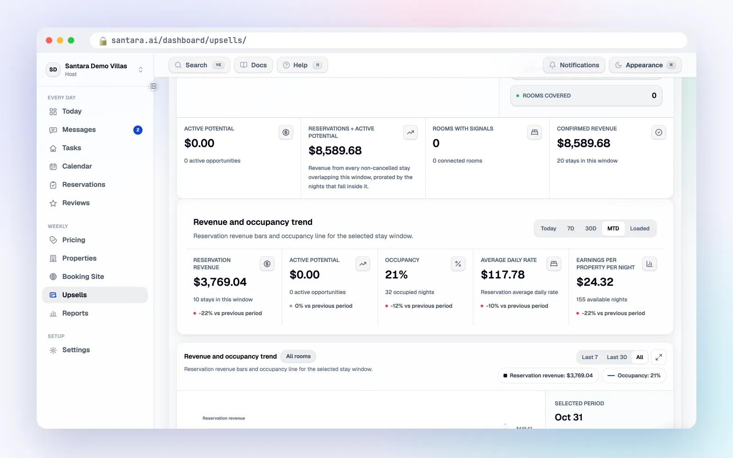The image size is (733, 458).
Task: Click dollar icon in Reservation Revenue card
Action: coord(267,264)
